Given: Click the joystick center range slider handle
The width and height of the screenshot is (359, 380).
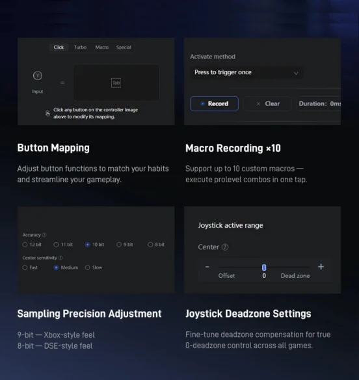Looking at the screenshot, I should (x=264, y=267).
